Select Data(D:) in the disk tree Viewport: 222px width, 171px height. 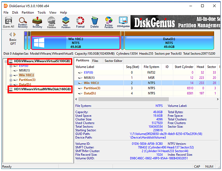pos(25,84)
